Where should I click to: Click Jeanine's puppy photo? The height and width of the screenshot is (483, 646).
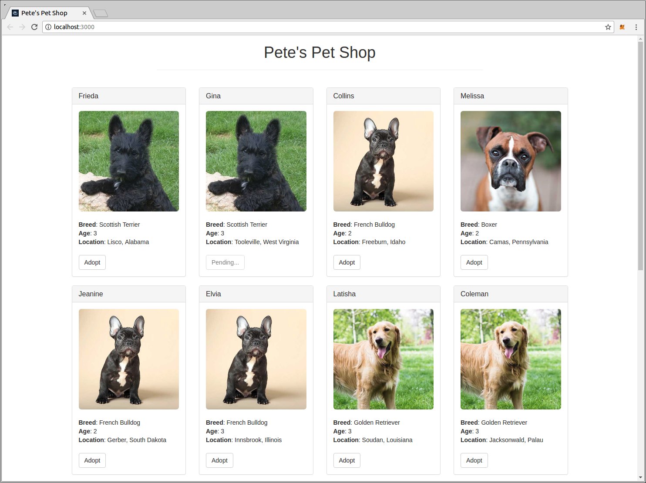[x=128, y=359]
